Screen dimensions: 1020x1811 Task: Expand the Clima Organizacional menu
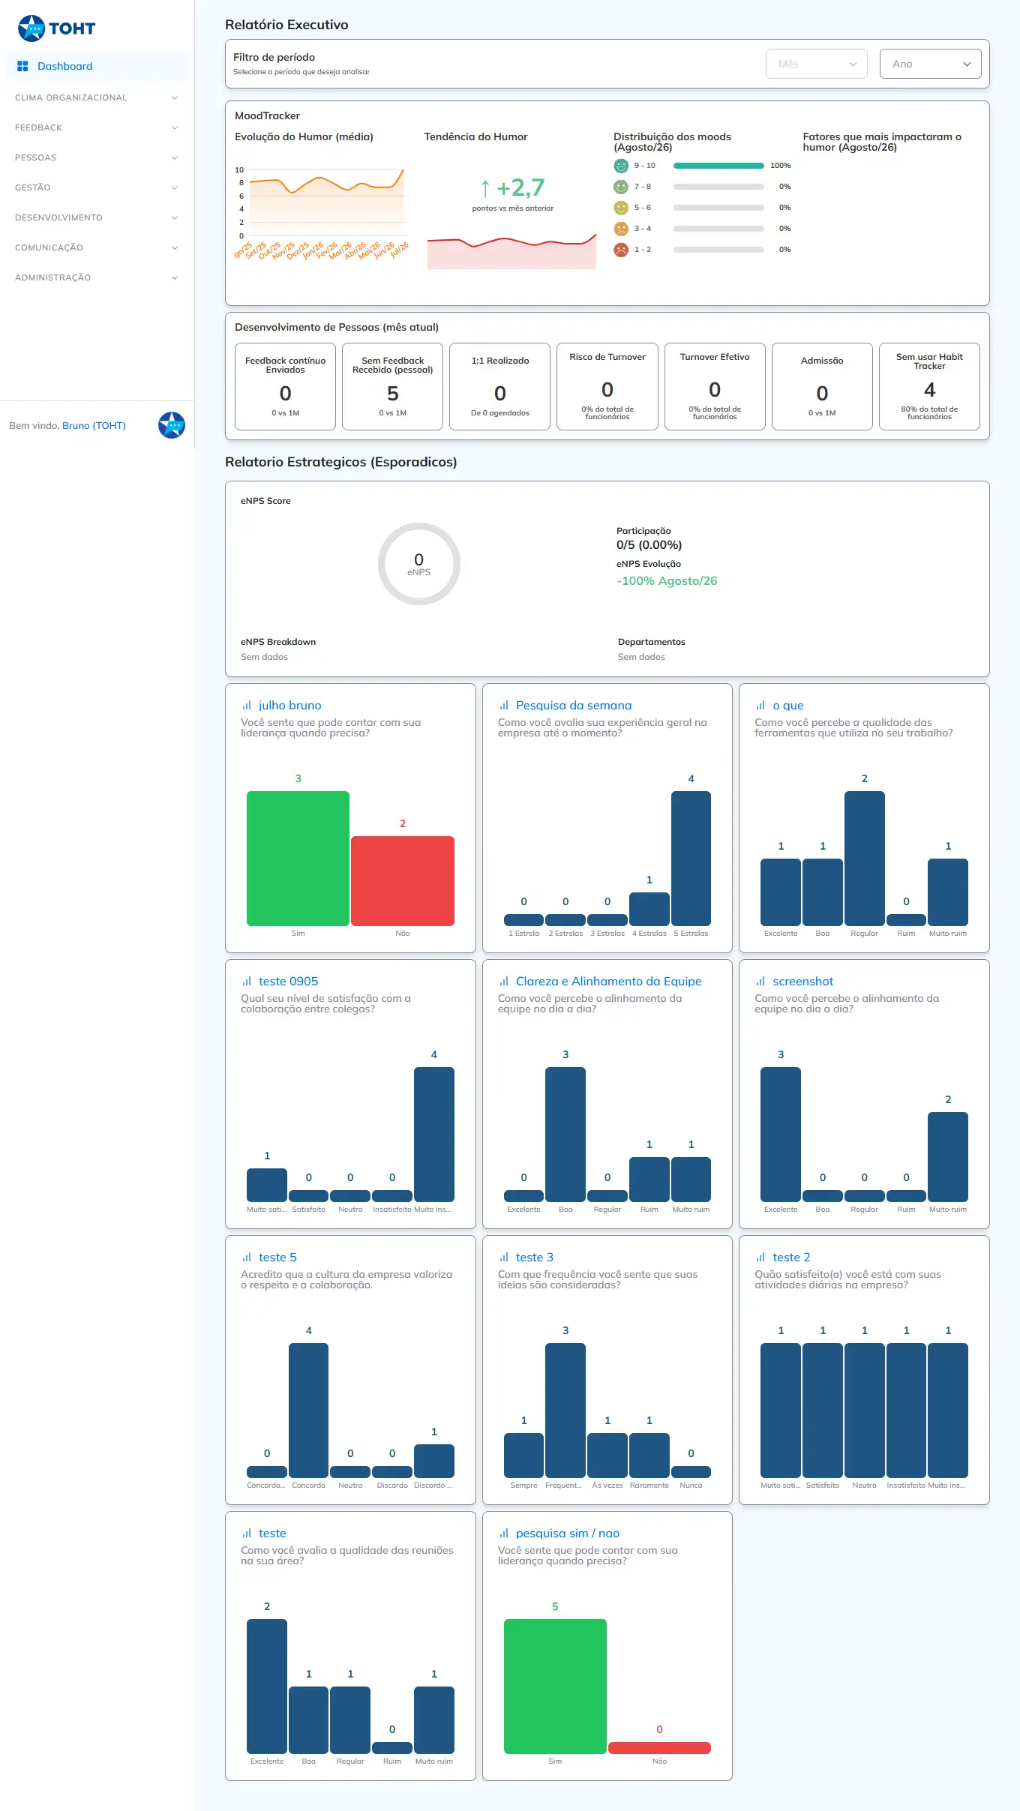pyautogui.click(x=96, y=97)
